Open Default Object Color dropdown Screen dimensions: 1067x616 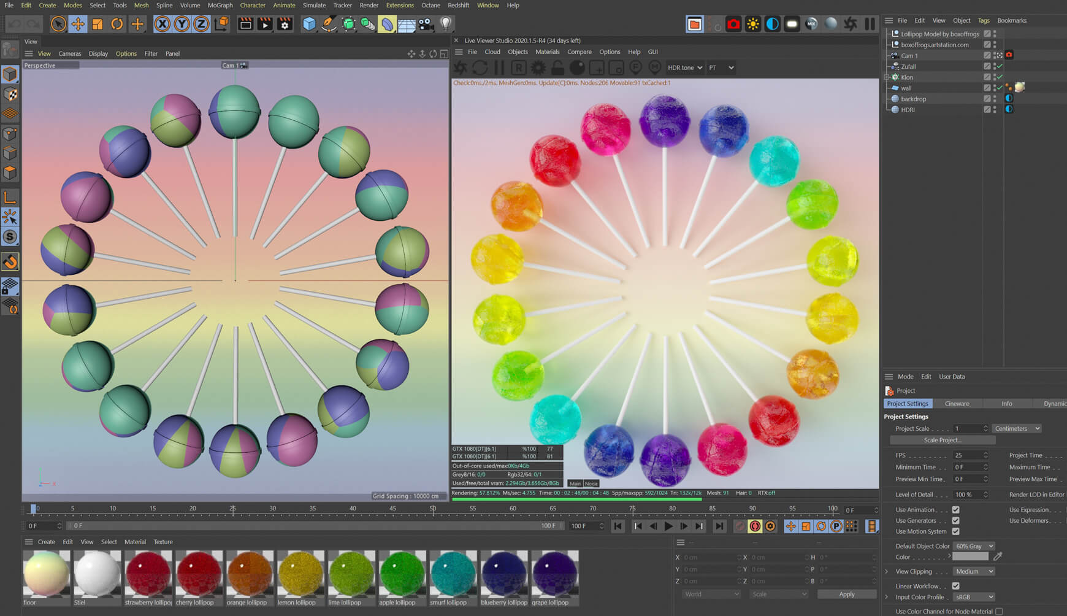974,546
